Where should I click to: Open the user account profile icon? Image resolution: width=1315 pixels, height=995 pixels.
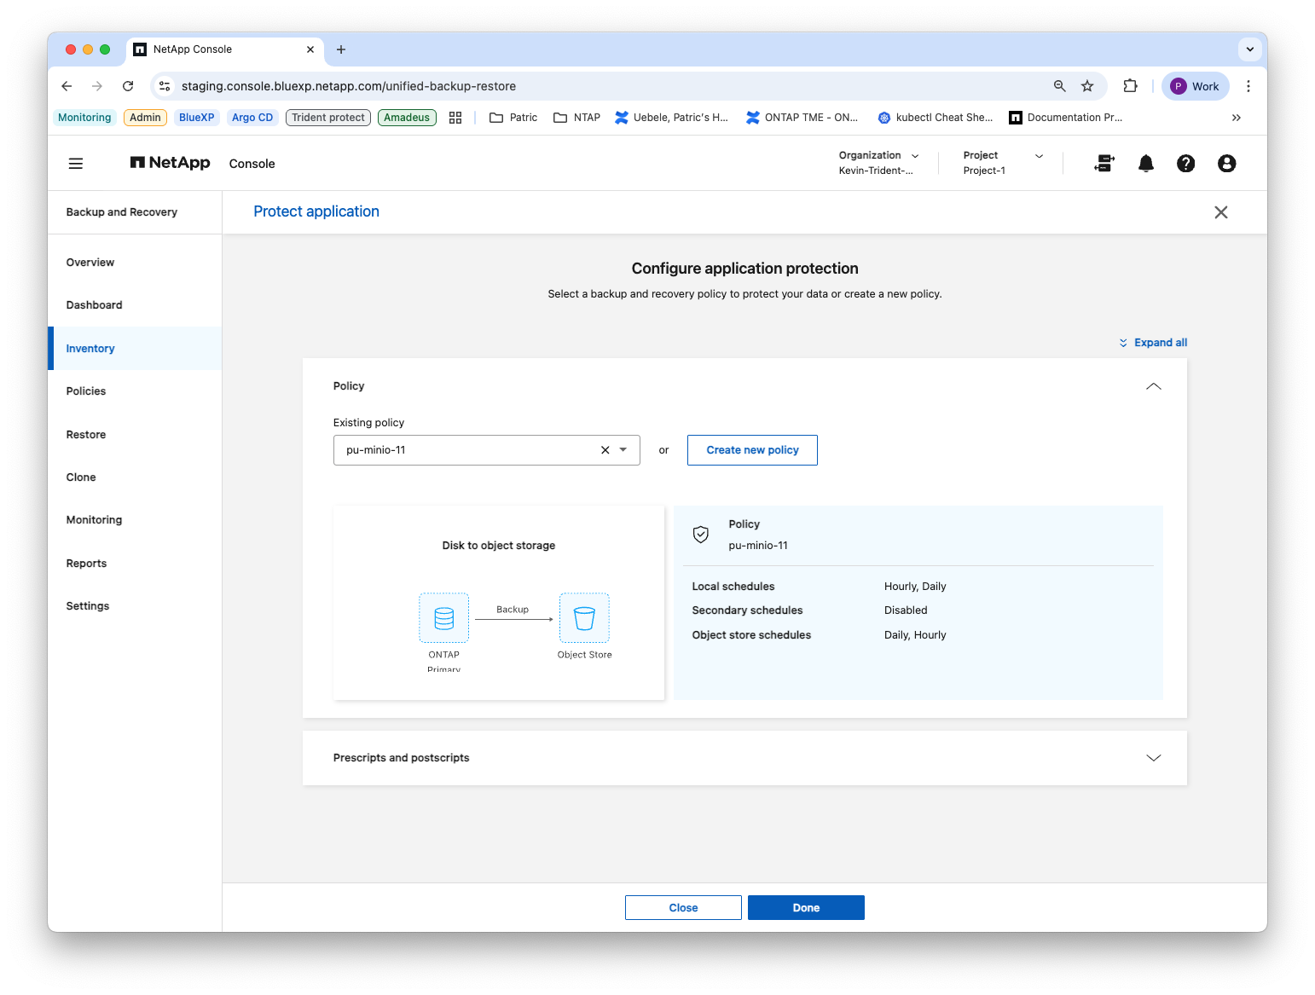click(x=1226, y=164)
